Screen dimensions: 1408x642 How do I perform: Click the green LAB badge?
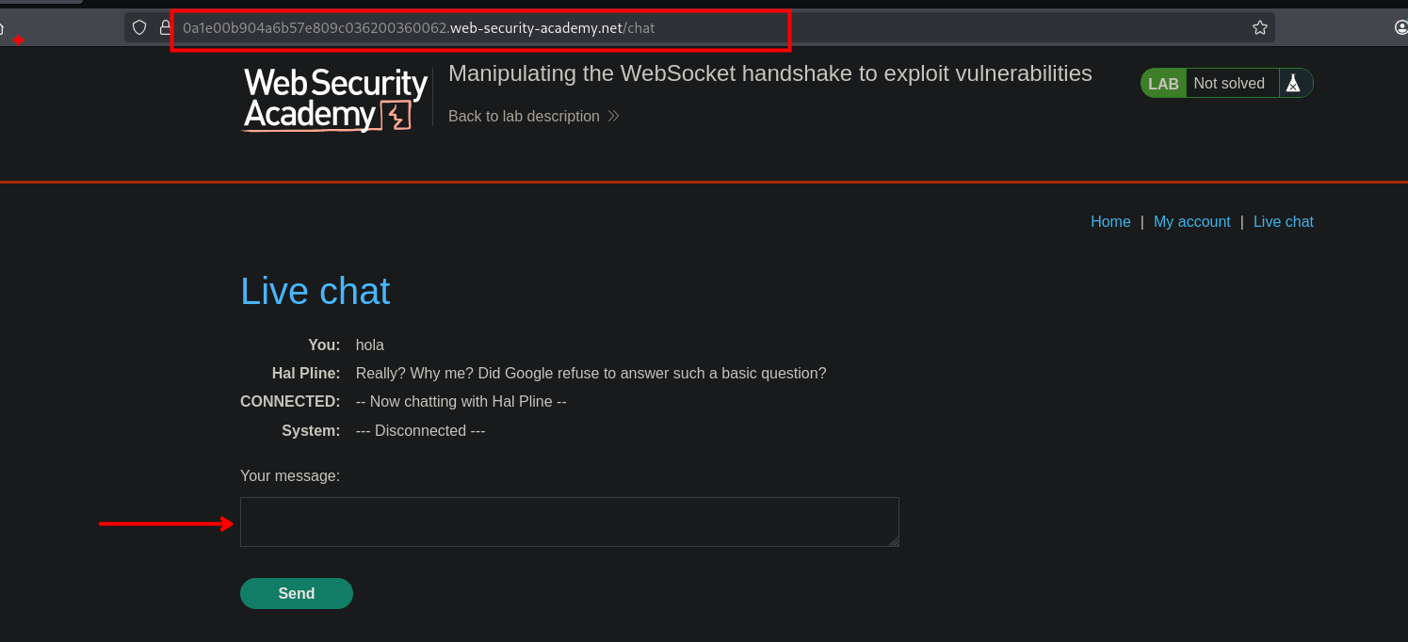point(1163,83)
